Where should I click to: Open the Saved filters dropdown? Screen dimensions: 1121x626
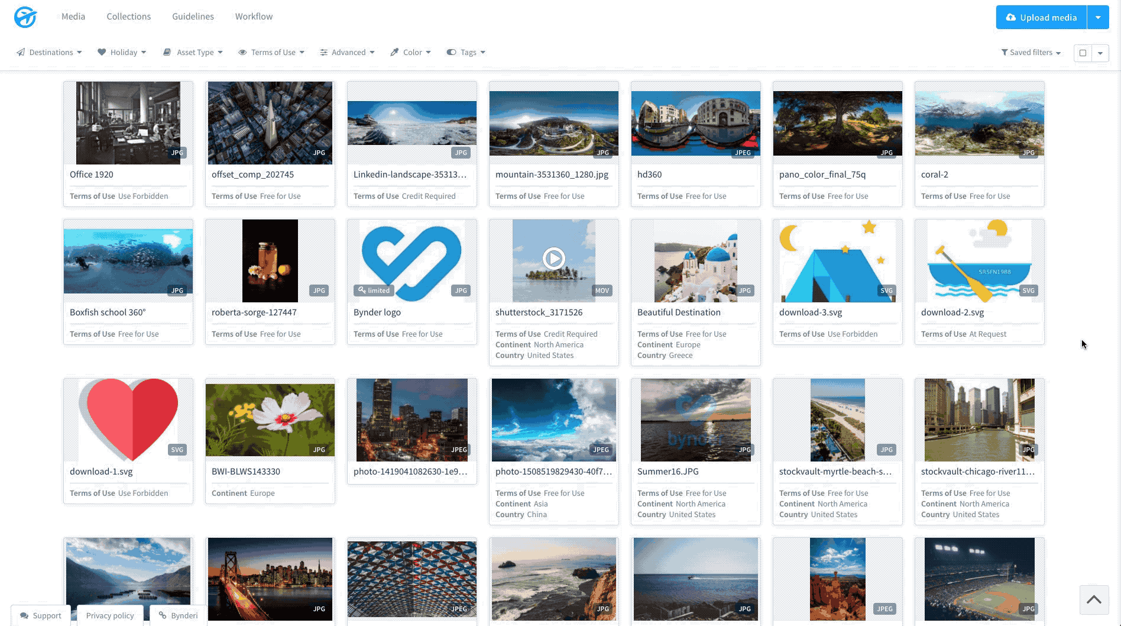point(1031,53)
